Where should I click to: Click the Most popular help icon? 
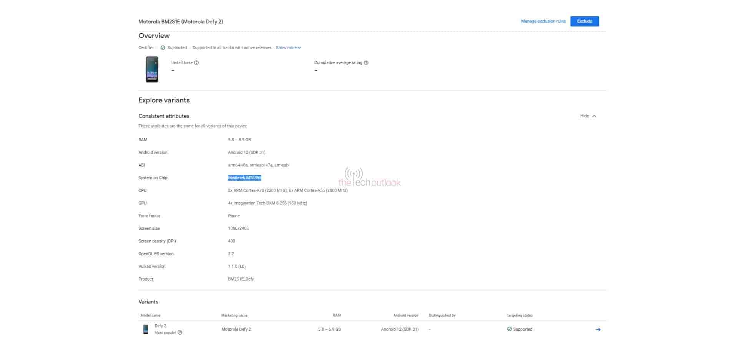click(x=180, y=333)
